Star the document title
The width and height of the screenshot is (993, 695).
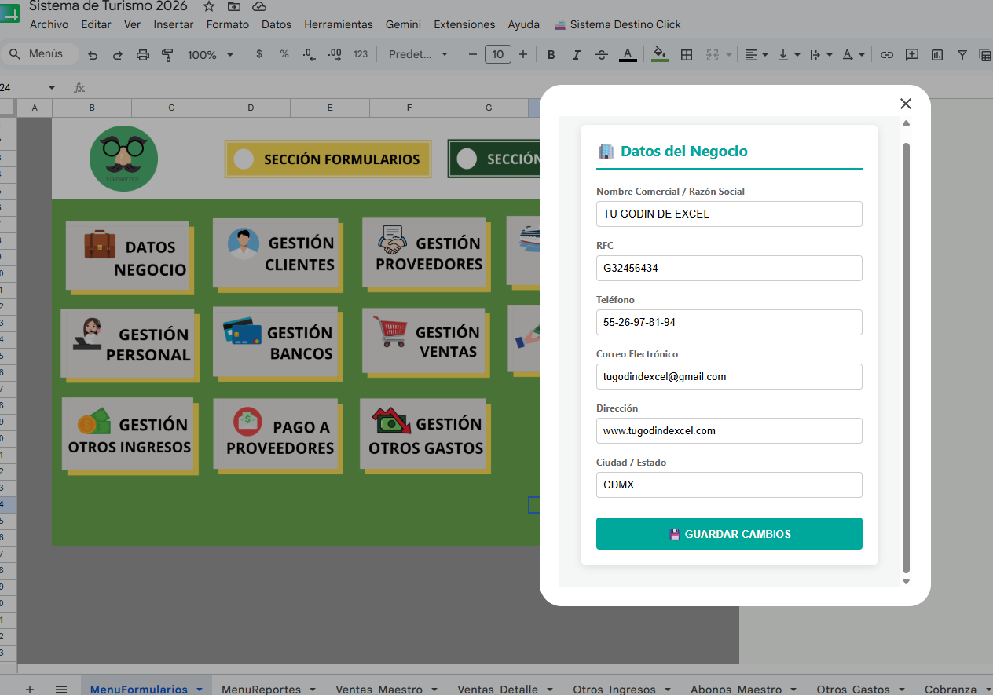pos(208,6)
